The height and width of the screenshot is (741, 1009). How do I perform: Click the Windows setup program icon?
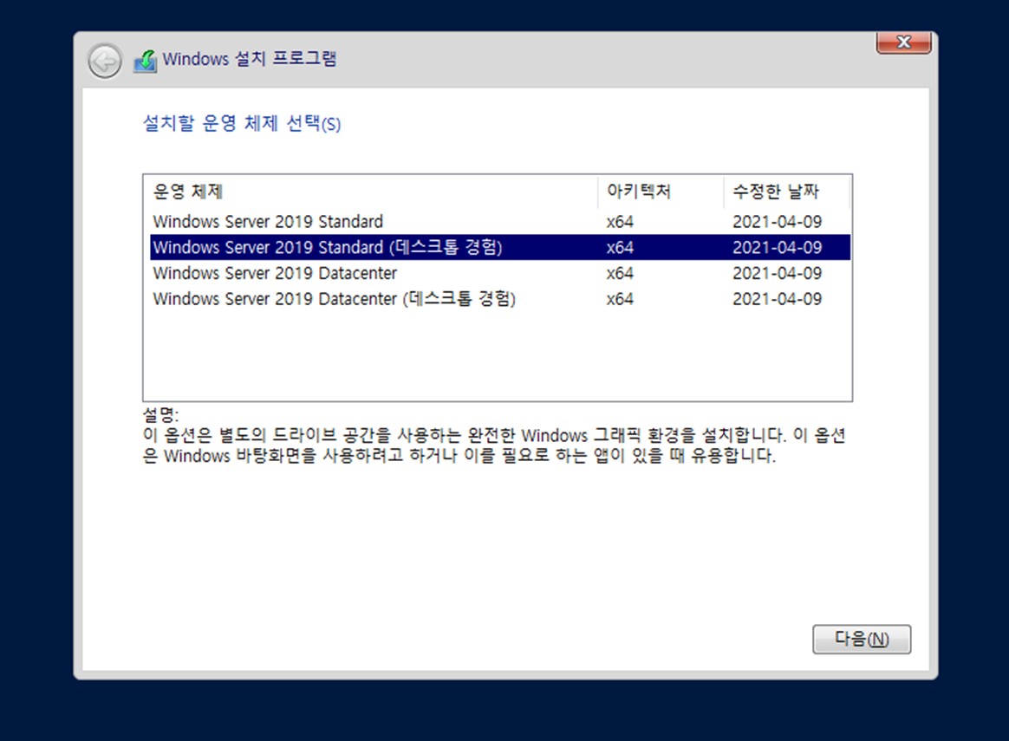pos(146,62)
